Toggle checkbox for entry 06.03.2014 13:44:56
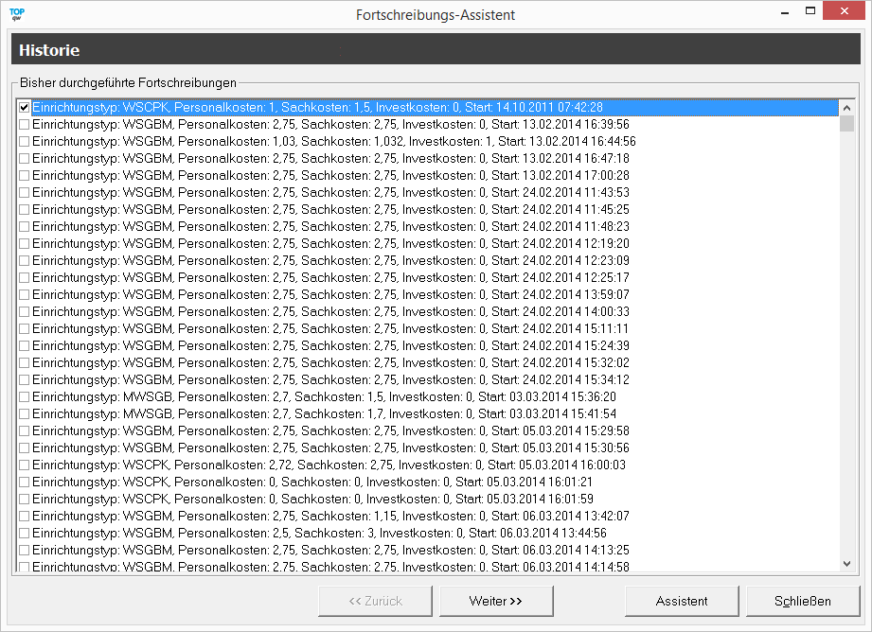Image resolution: width=872 pixels, height=632 pixels. 25,534
